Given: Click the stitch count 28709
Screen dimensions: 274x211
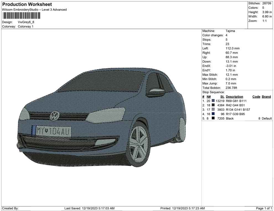Looking at the screenshot, I should [x=267, y=3].
